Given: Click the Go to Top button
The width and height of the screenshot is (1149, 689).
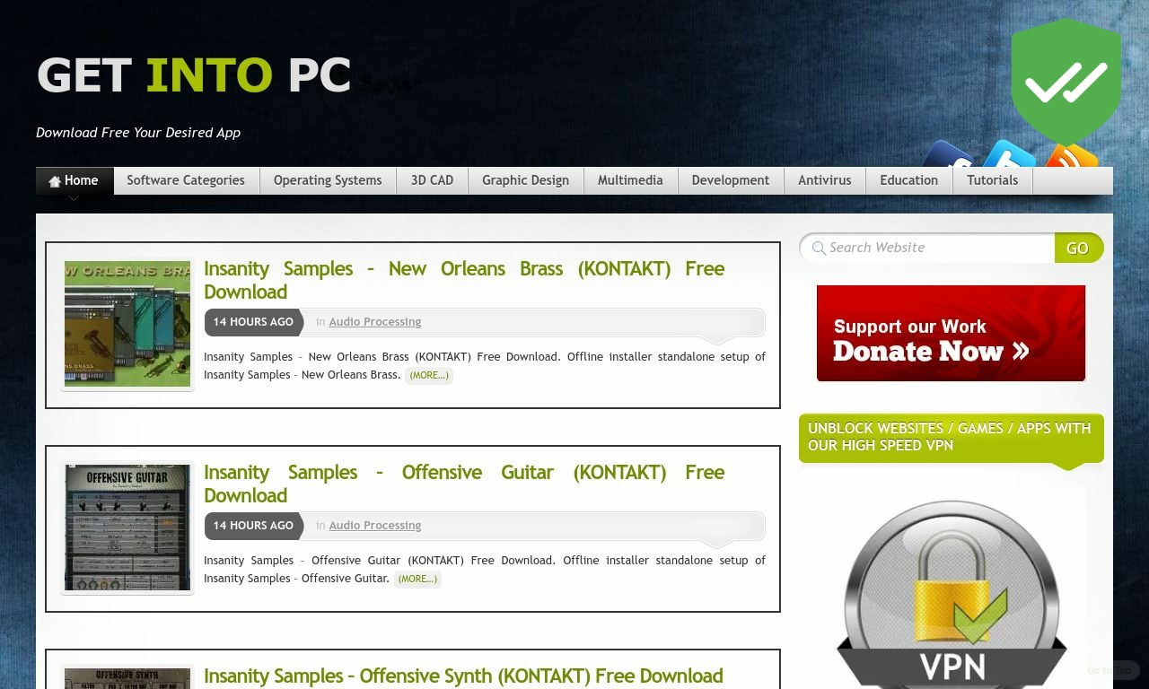Looking at the screenshot, I should (1111, 670).
